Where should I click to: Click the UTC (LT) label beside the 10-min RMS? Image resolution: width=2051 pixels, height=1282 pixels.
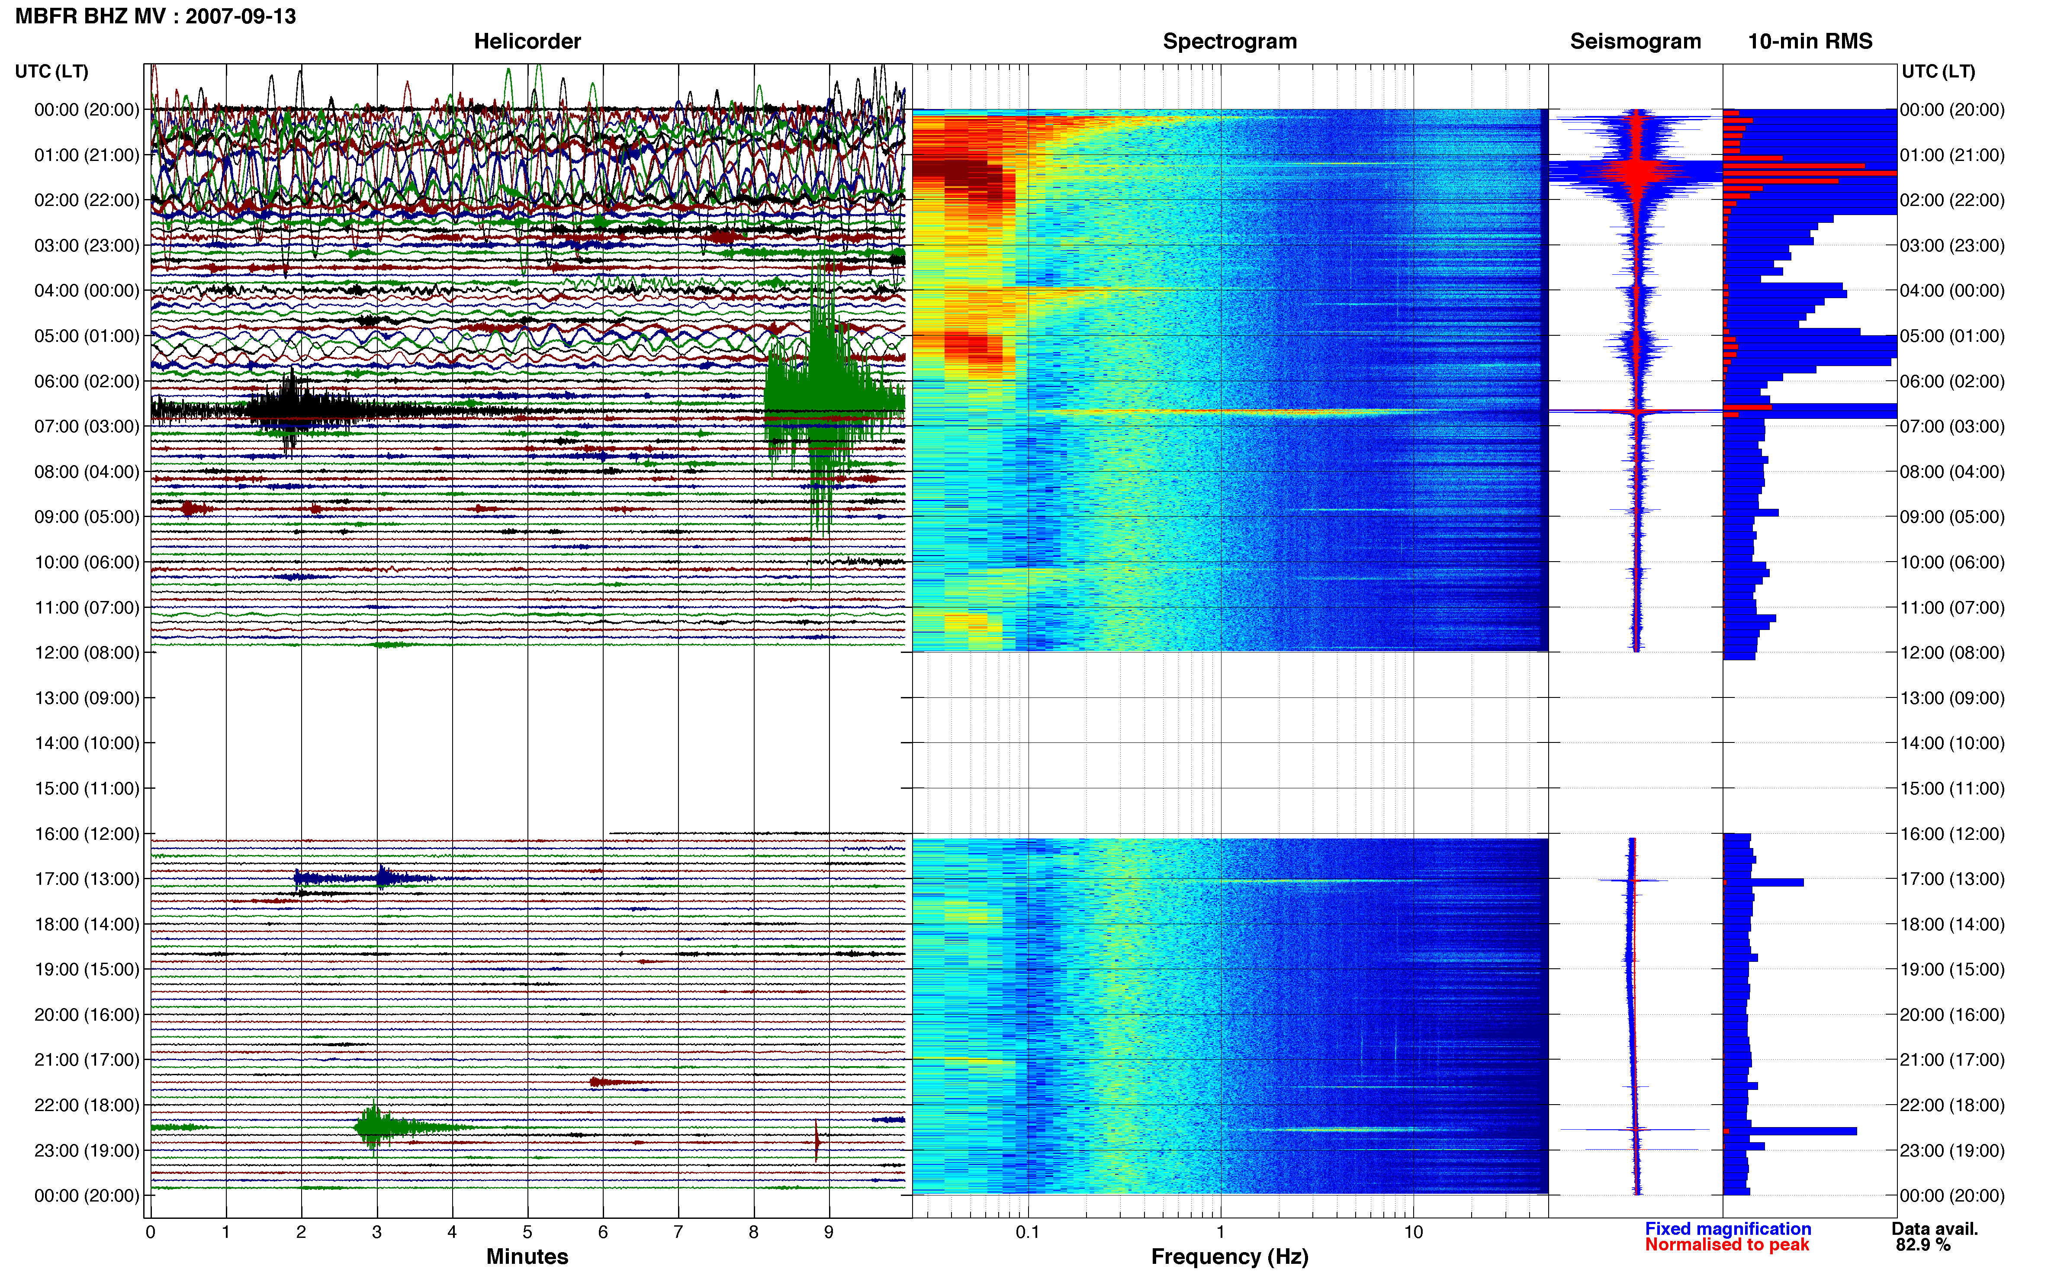click(1938, 71)
